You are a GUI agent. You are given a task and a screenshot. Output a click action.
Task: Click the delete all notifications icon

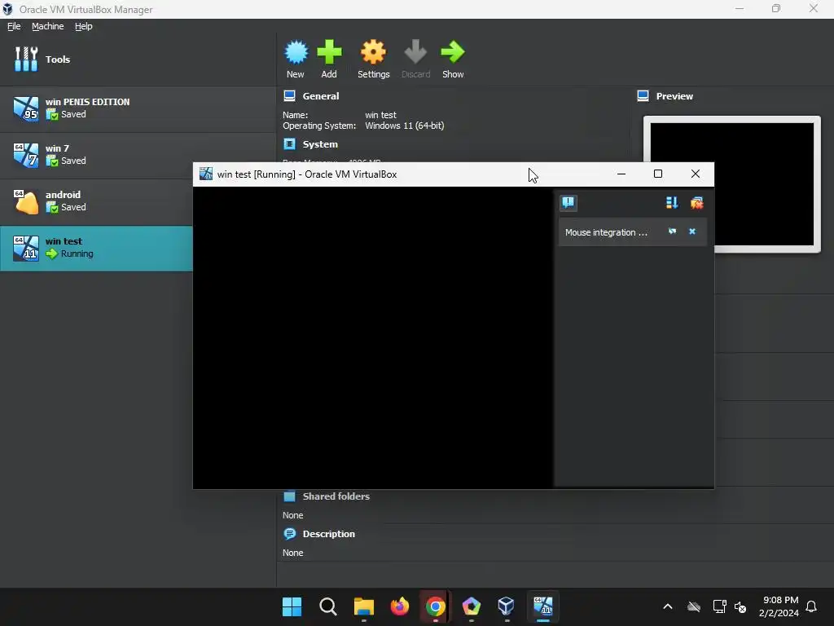[697, 202]
